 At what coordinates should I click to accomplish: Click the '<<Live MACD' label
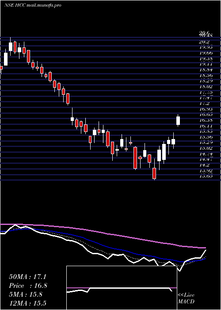point(186,298)
